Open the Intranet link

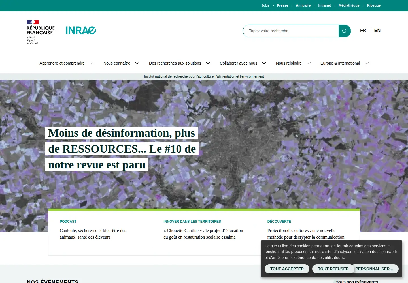click(x=324, y=5)
